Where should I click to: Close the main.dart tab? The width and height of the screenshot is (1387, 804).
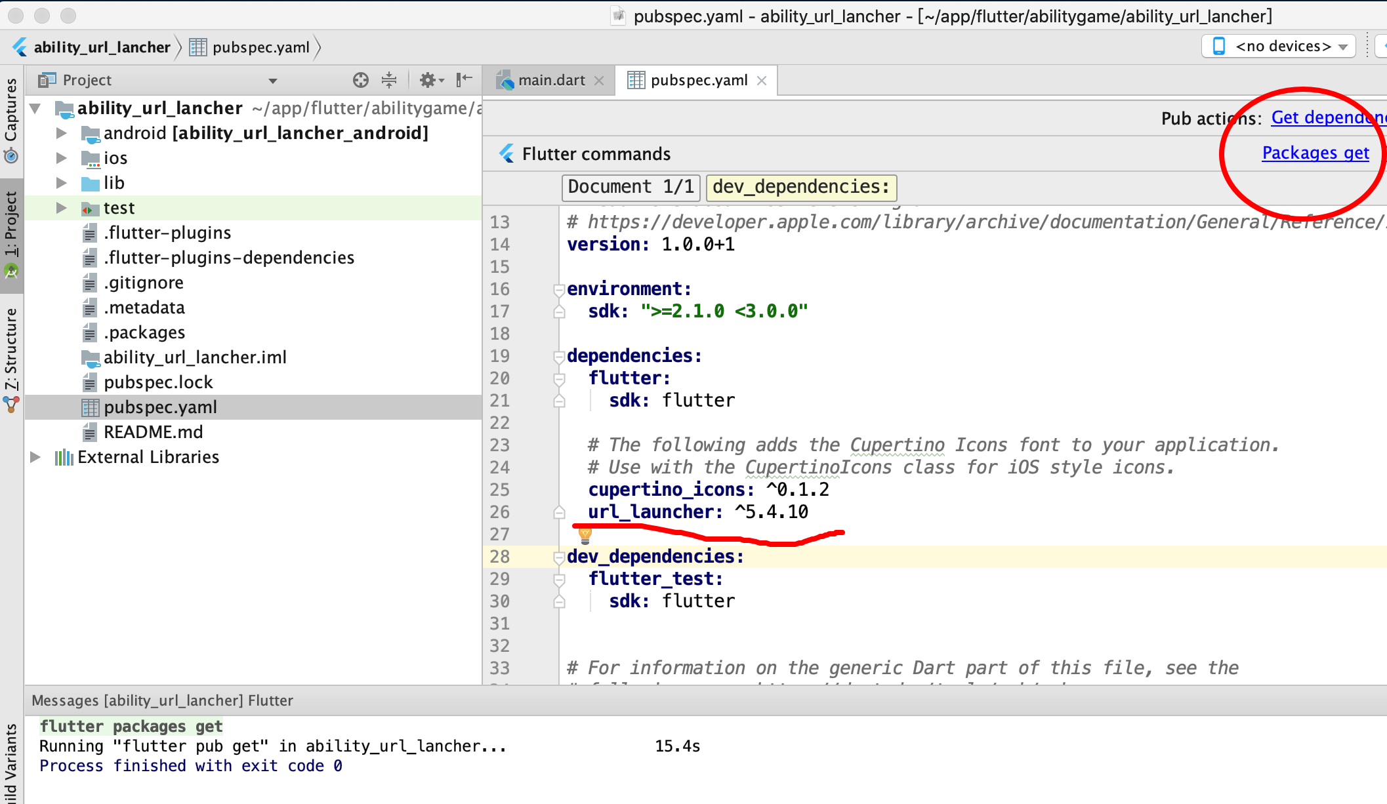tap(599, 81)
